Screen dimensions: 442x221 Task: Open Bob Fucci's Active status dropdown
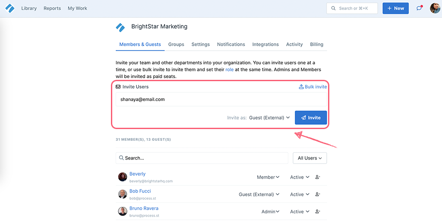coord(300,194)
